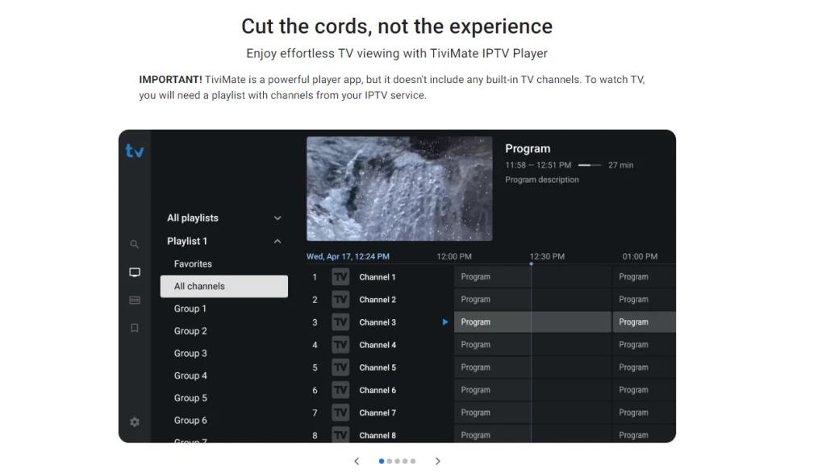The width and height of the screenshot is (826, 473).
Task: Click Channel 7 name
Action: [378, 413]
